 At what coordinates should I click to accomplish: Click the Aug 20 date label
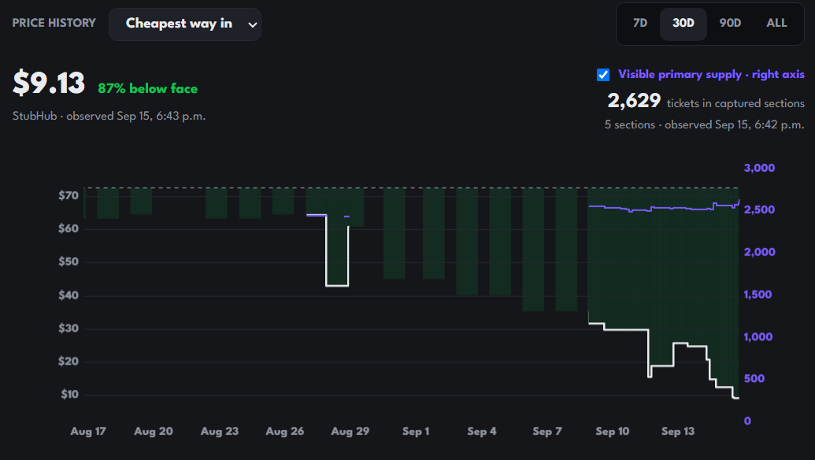[154, 432]
